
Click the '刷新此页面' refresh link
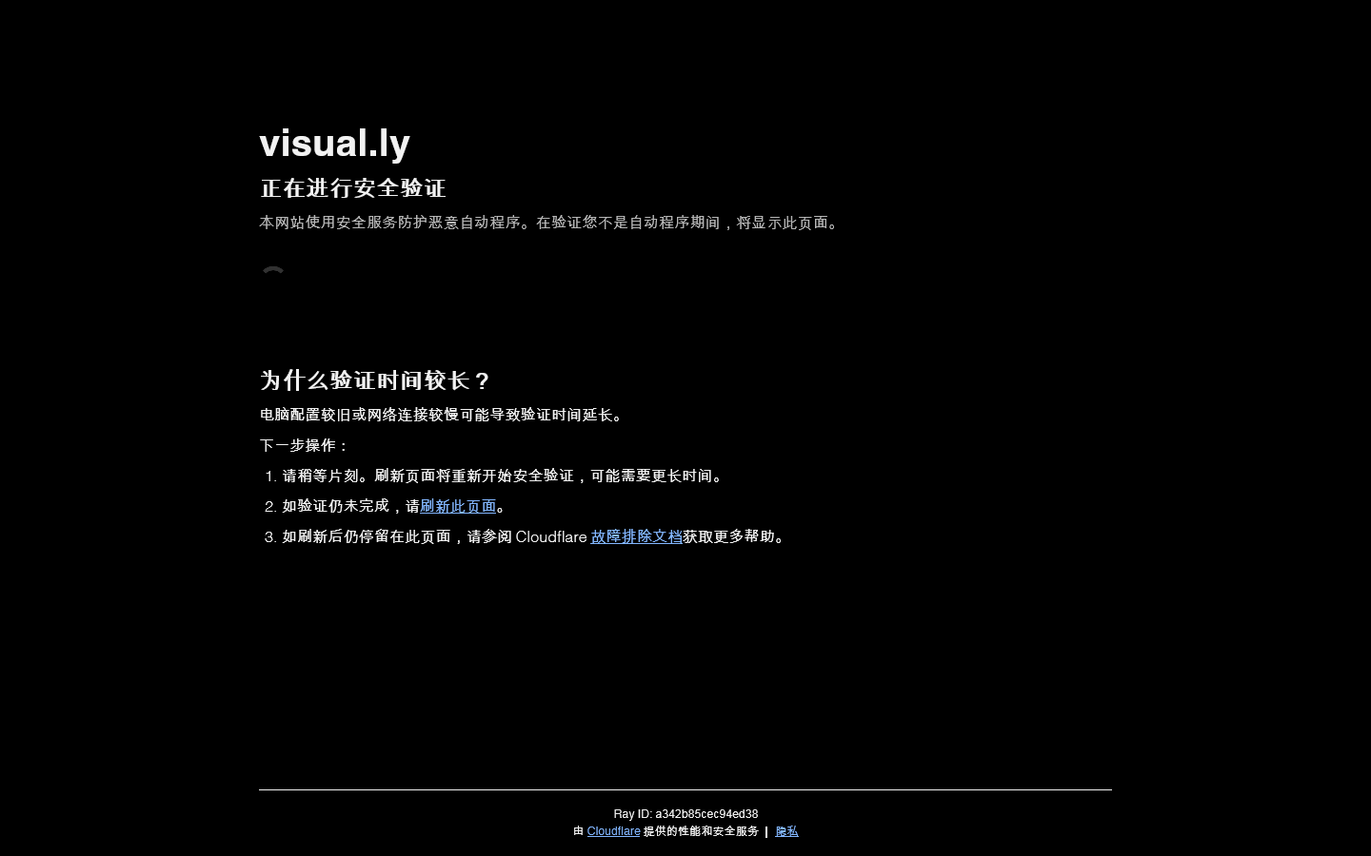coord(458,506)
